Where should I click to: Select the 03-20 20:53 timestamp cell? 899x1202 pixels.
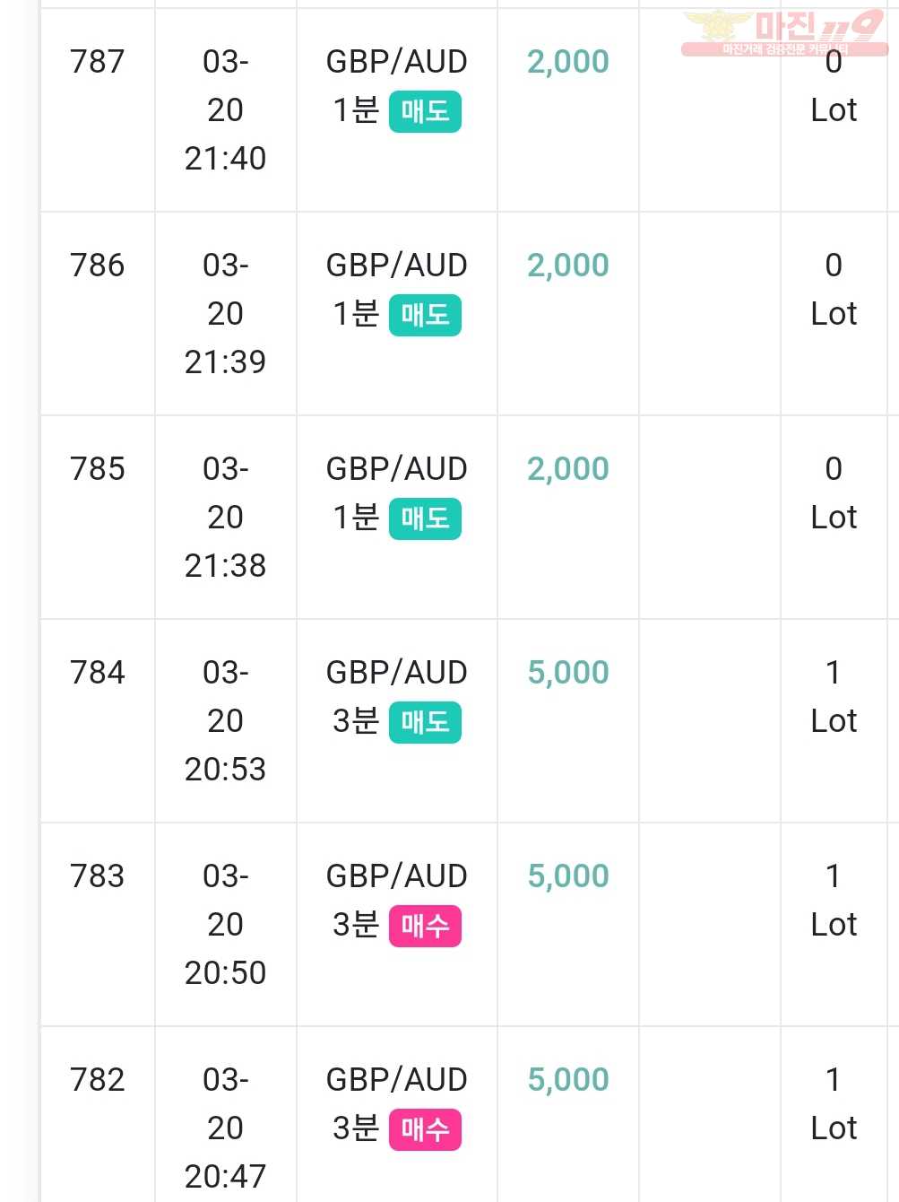tap(226, 721)
